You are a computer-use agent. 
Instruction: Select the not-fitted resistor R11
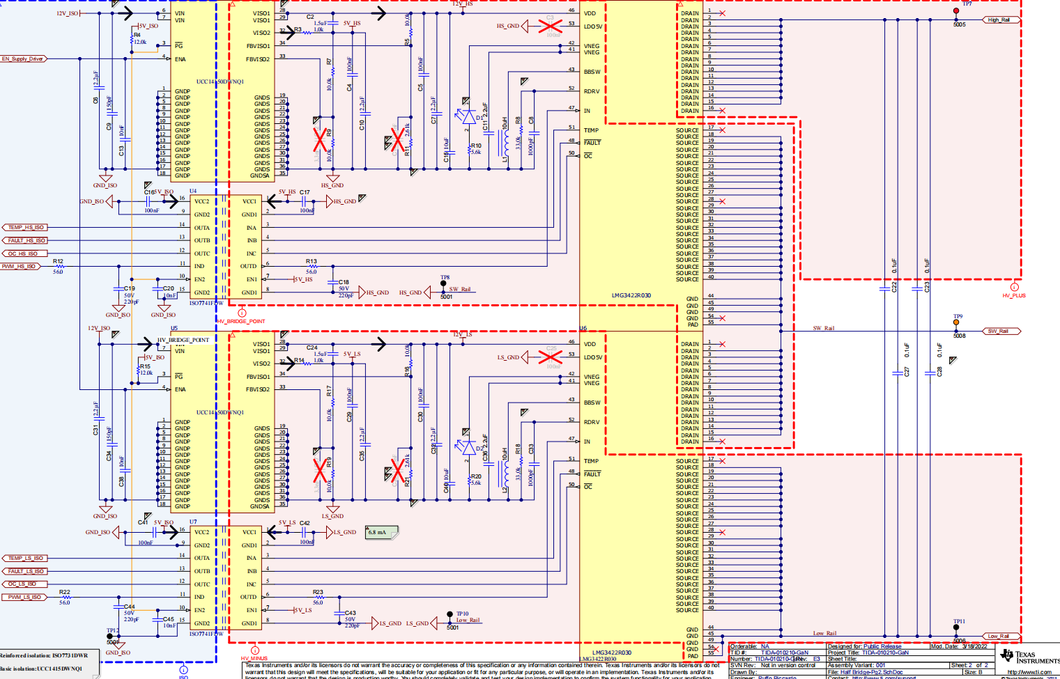point(398,140)
